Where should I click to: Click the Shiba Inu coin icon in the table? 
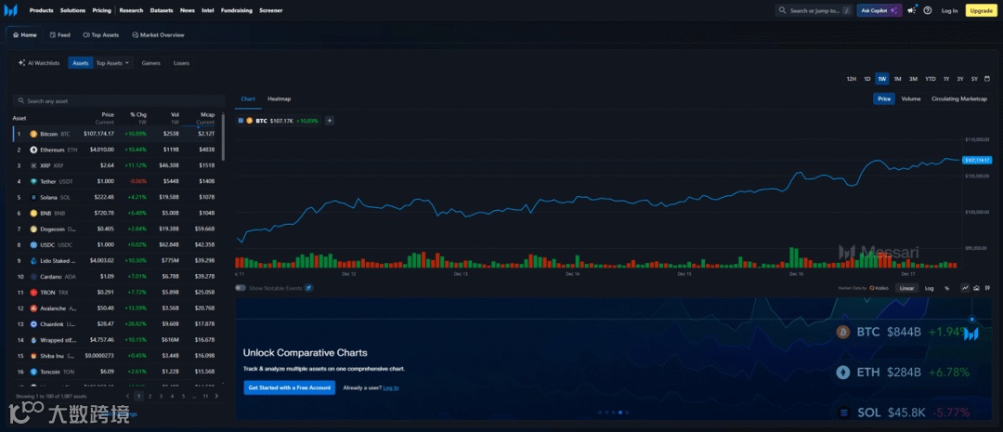click(x=34, y=356)
